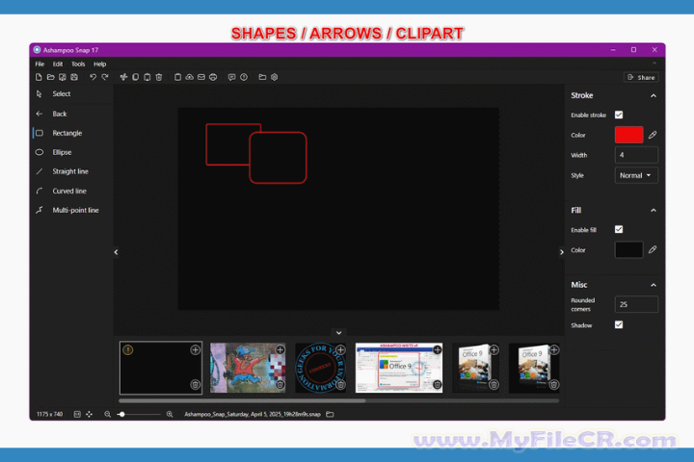Click the 1:1 actual size status icon

tap(77, 414)
